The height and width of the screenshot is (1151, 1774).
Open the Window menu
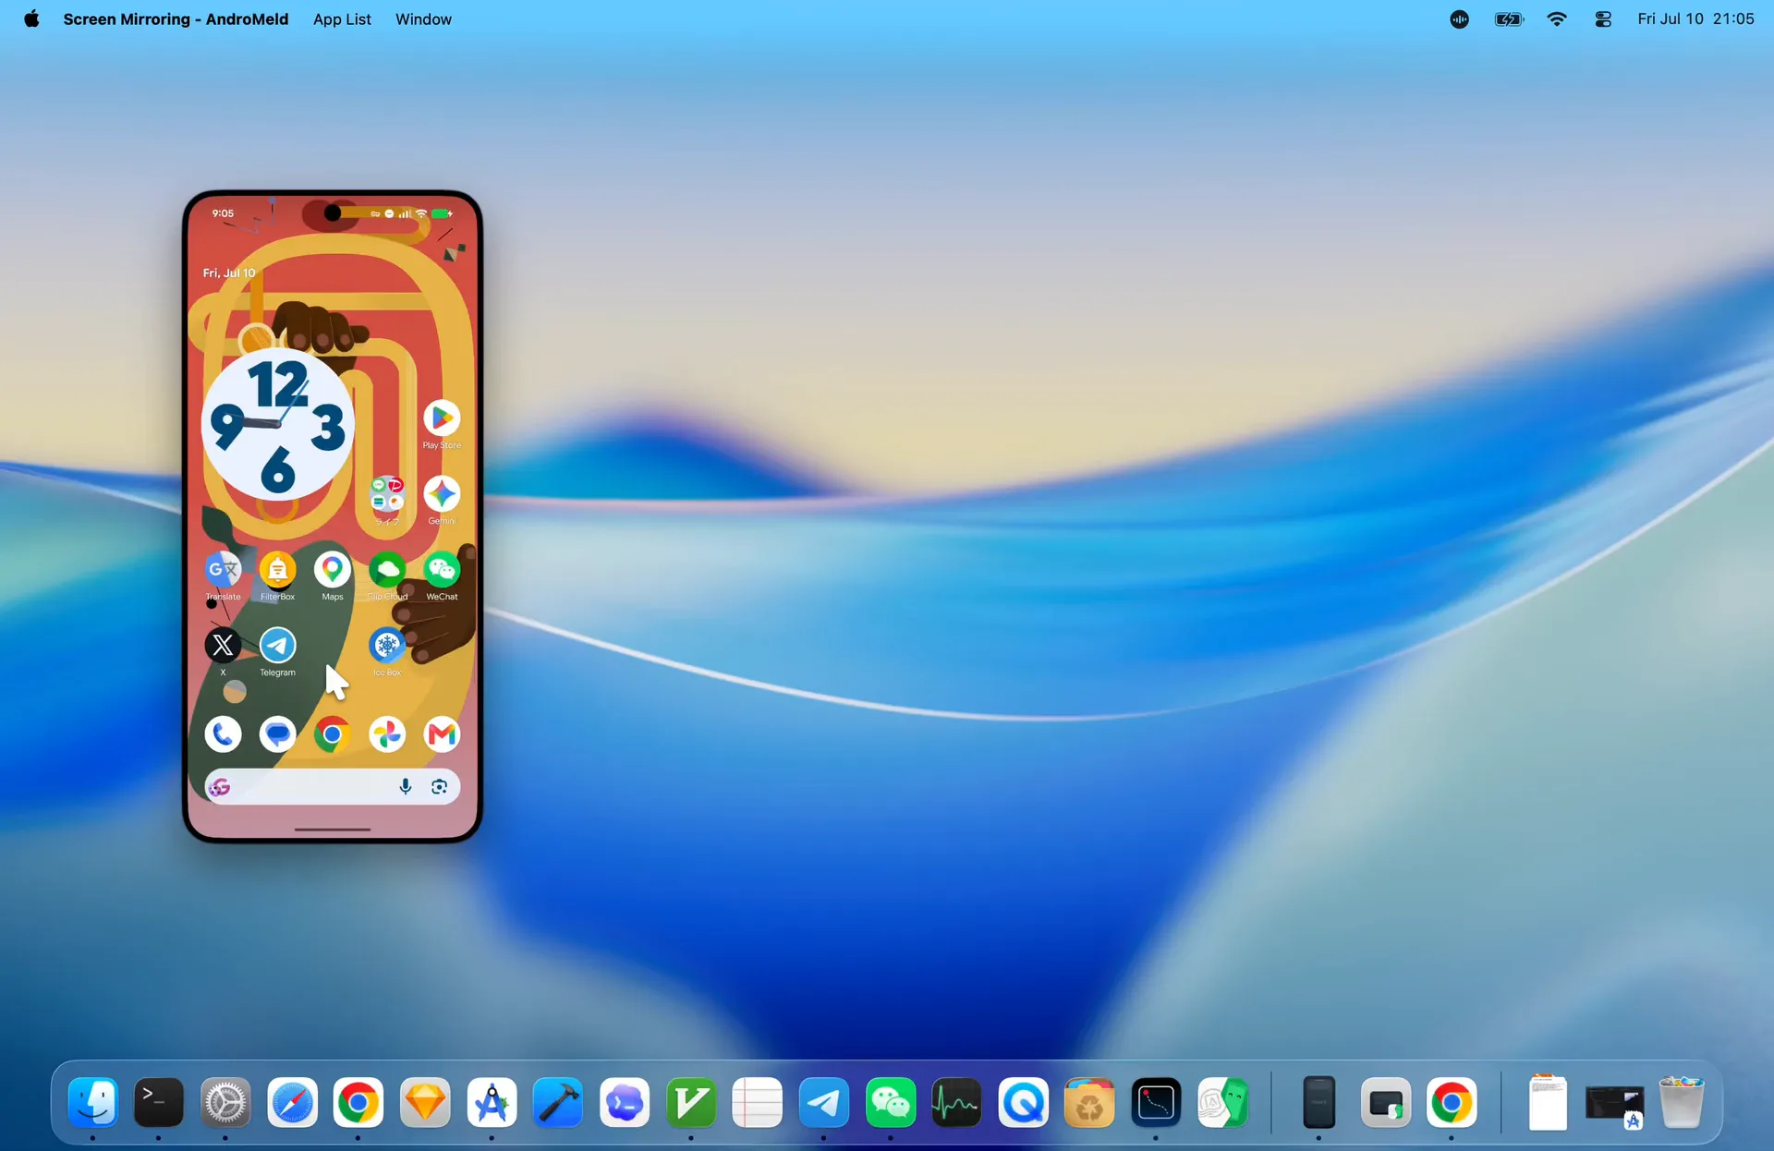[x=423, y=18]
